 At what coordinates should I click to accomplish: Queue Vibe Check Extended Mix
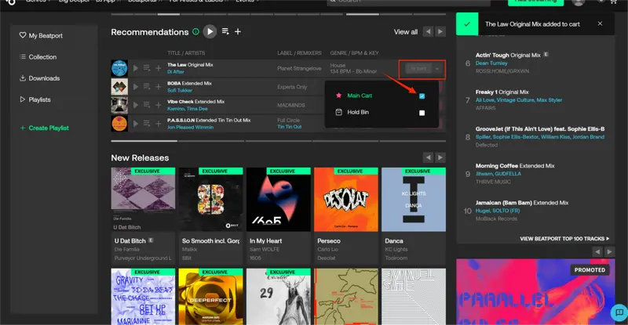(147, 105)
